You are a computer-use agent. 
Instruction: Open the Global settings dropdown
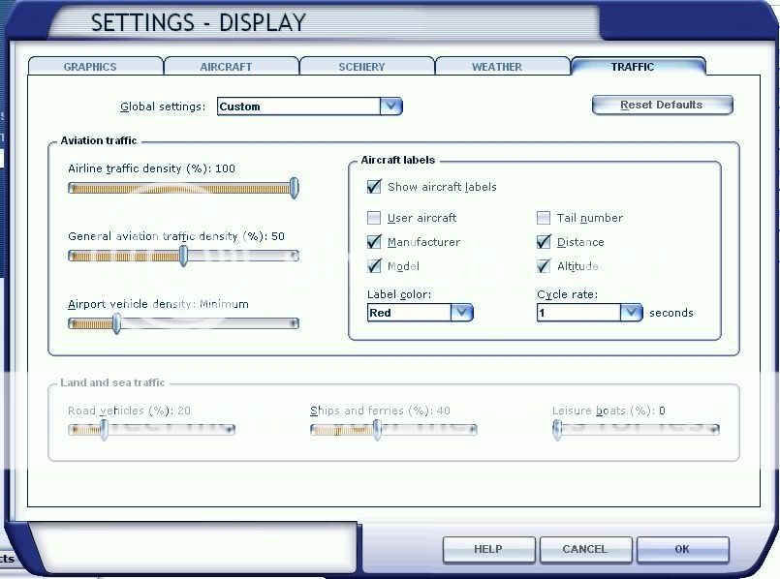390,107
